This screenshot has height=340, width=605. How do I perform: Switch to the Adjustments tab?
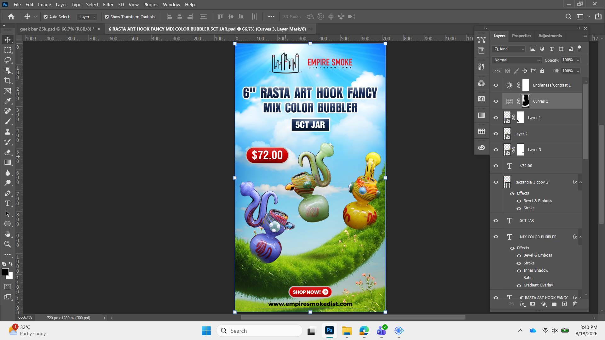(x=550, y=36)
